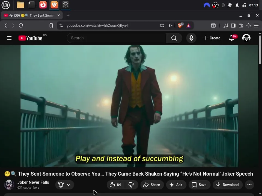Click the youtube.com address bar URL
This screenshot has height=196, width=262.
pyautogui.click(x=97, y=26)
